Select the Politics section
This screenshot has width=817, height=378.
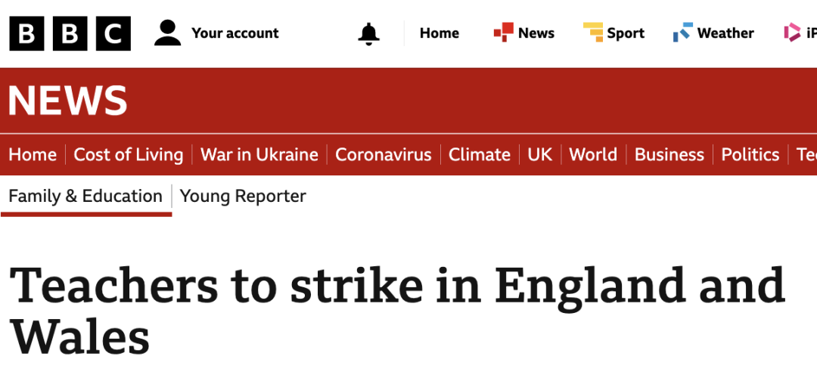click(750, 155)
